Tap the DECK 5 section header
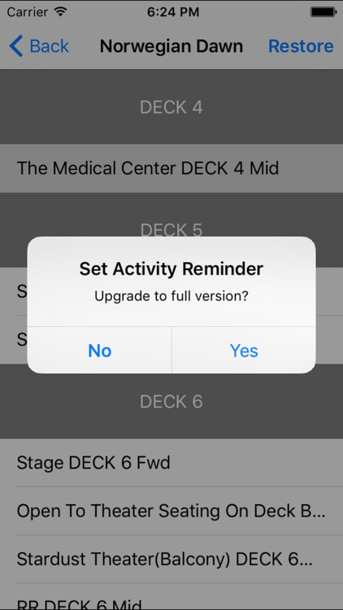This screenshot has width=343, height=610. (171, 230)
